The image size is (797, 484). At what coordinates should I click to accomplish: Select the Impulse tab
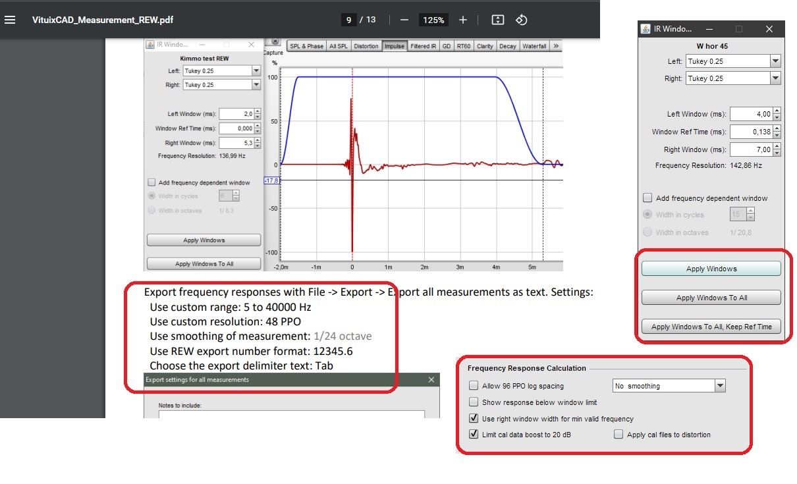tap(395, 46)
